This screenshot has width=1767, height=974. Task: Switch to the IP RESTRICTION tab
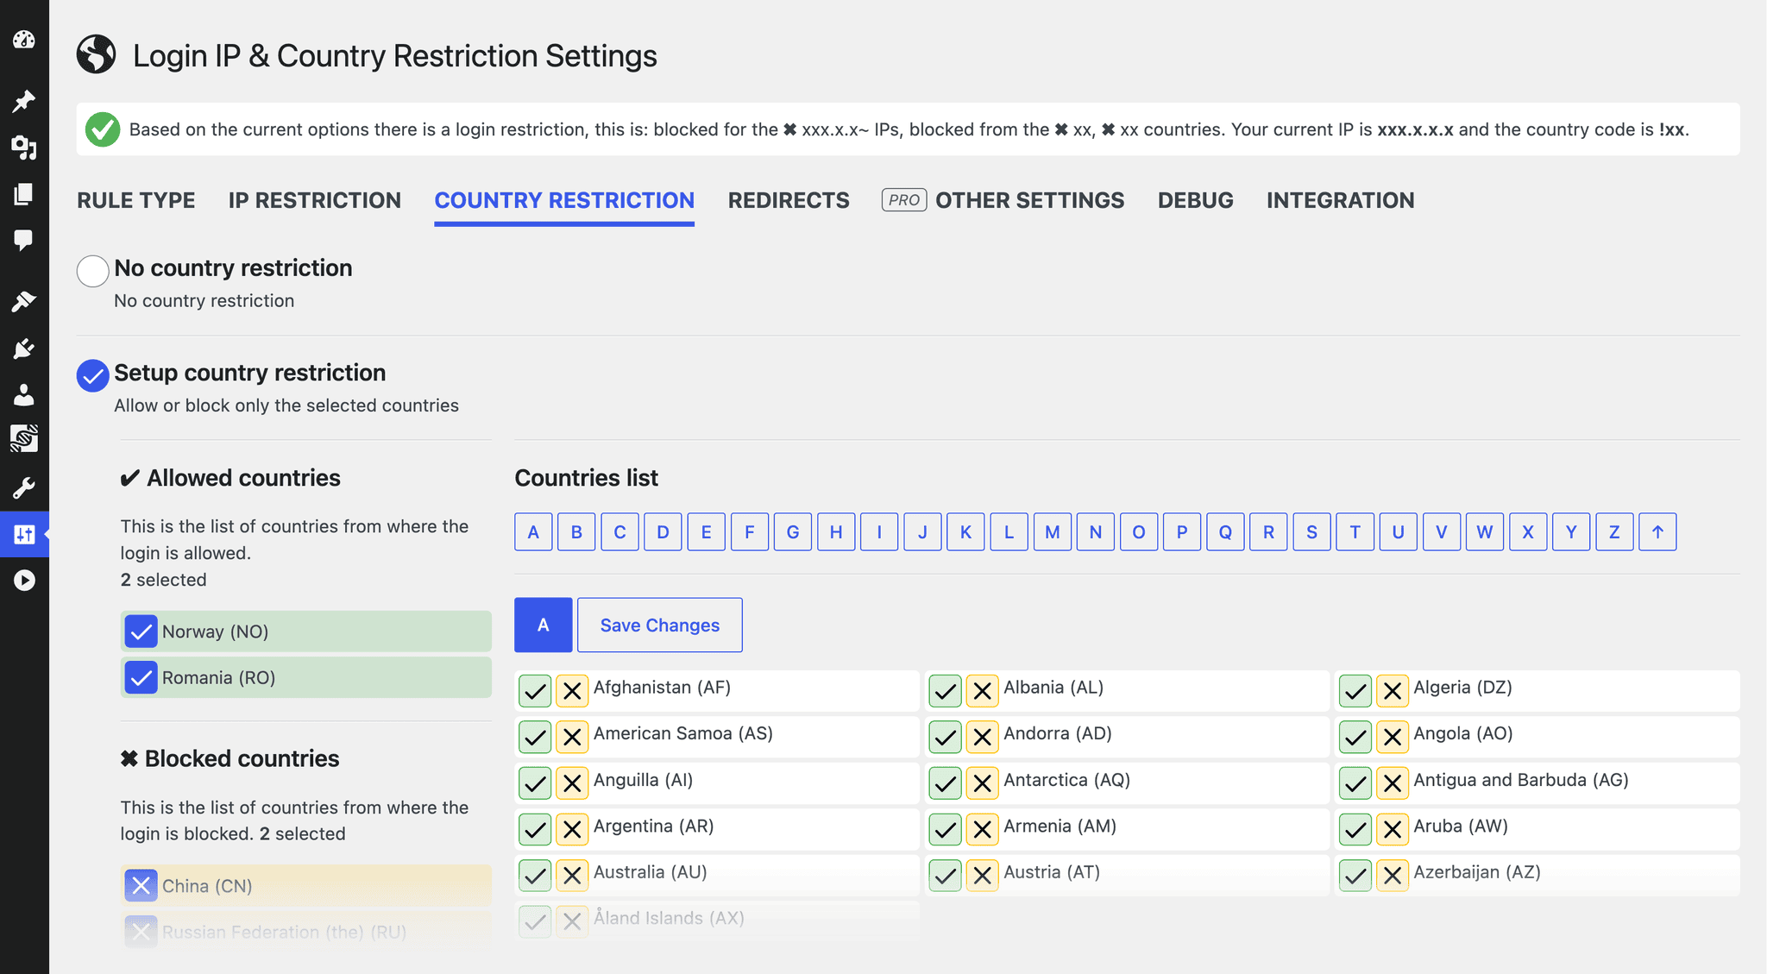315,200
